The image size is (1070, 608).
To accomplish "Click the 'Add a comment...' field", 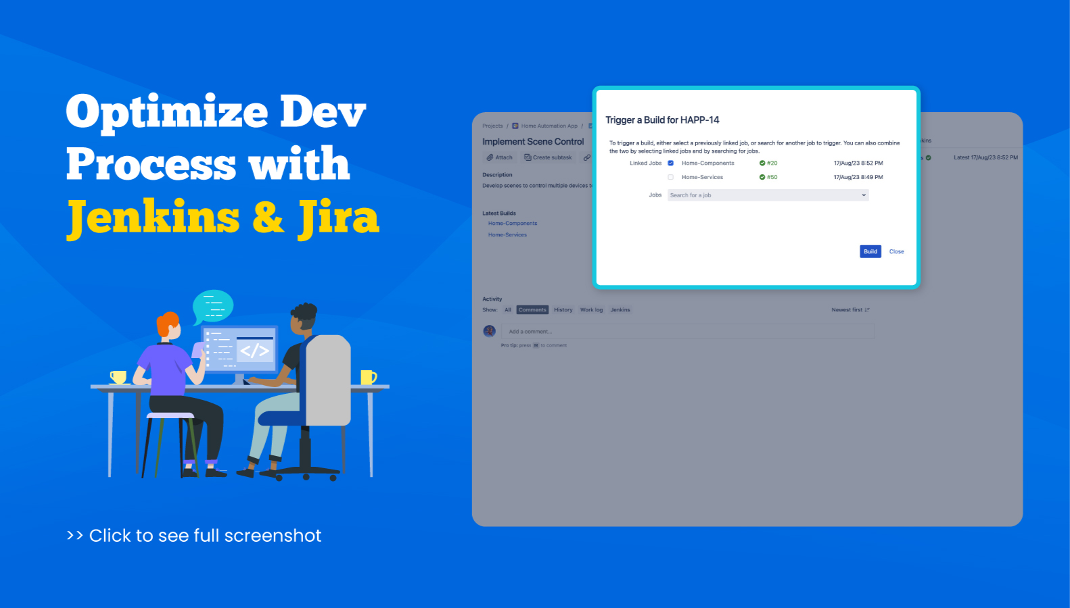I will [688, 332].
